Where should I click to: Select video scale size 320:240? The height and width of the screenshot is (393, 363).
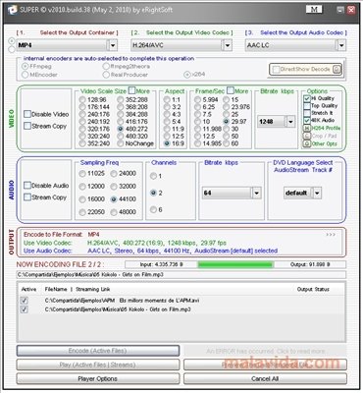point(82,137)
